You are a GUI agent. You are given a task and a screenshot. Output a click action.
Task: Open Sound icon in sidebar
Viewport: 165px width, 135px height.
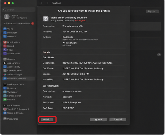[5, 46]
